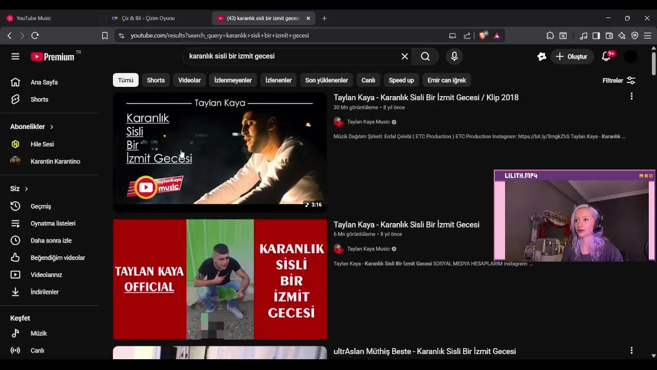This screenshot has height=370, width=657.
Task: Expand the Abonelikler section
Action: [x=32, y=126]
